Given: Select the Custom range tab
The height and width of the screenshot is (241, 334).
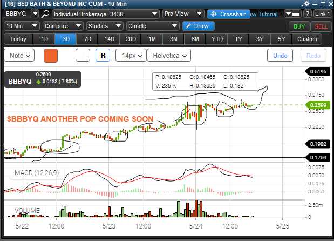Looking at the screenshot, I should 307,39.
